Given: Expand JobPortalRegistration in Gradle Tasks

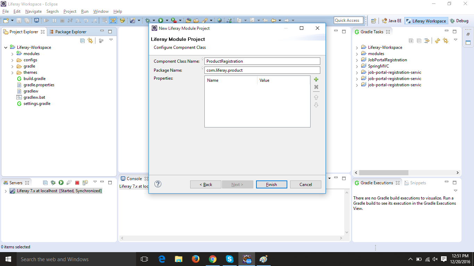Looking at the screenshot, I should pyautogui.click(x=357, y=60).
